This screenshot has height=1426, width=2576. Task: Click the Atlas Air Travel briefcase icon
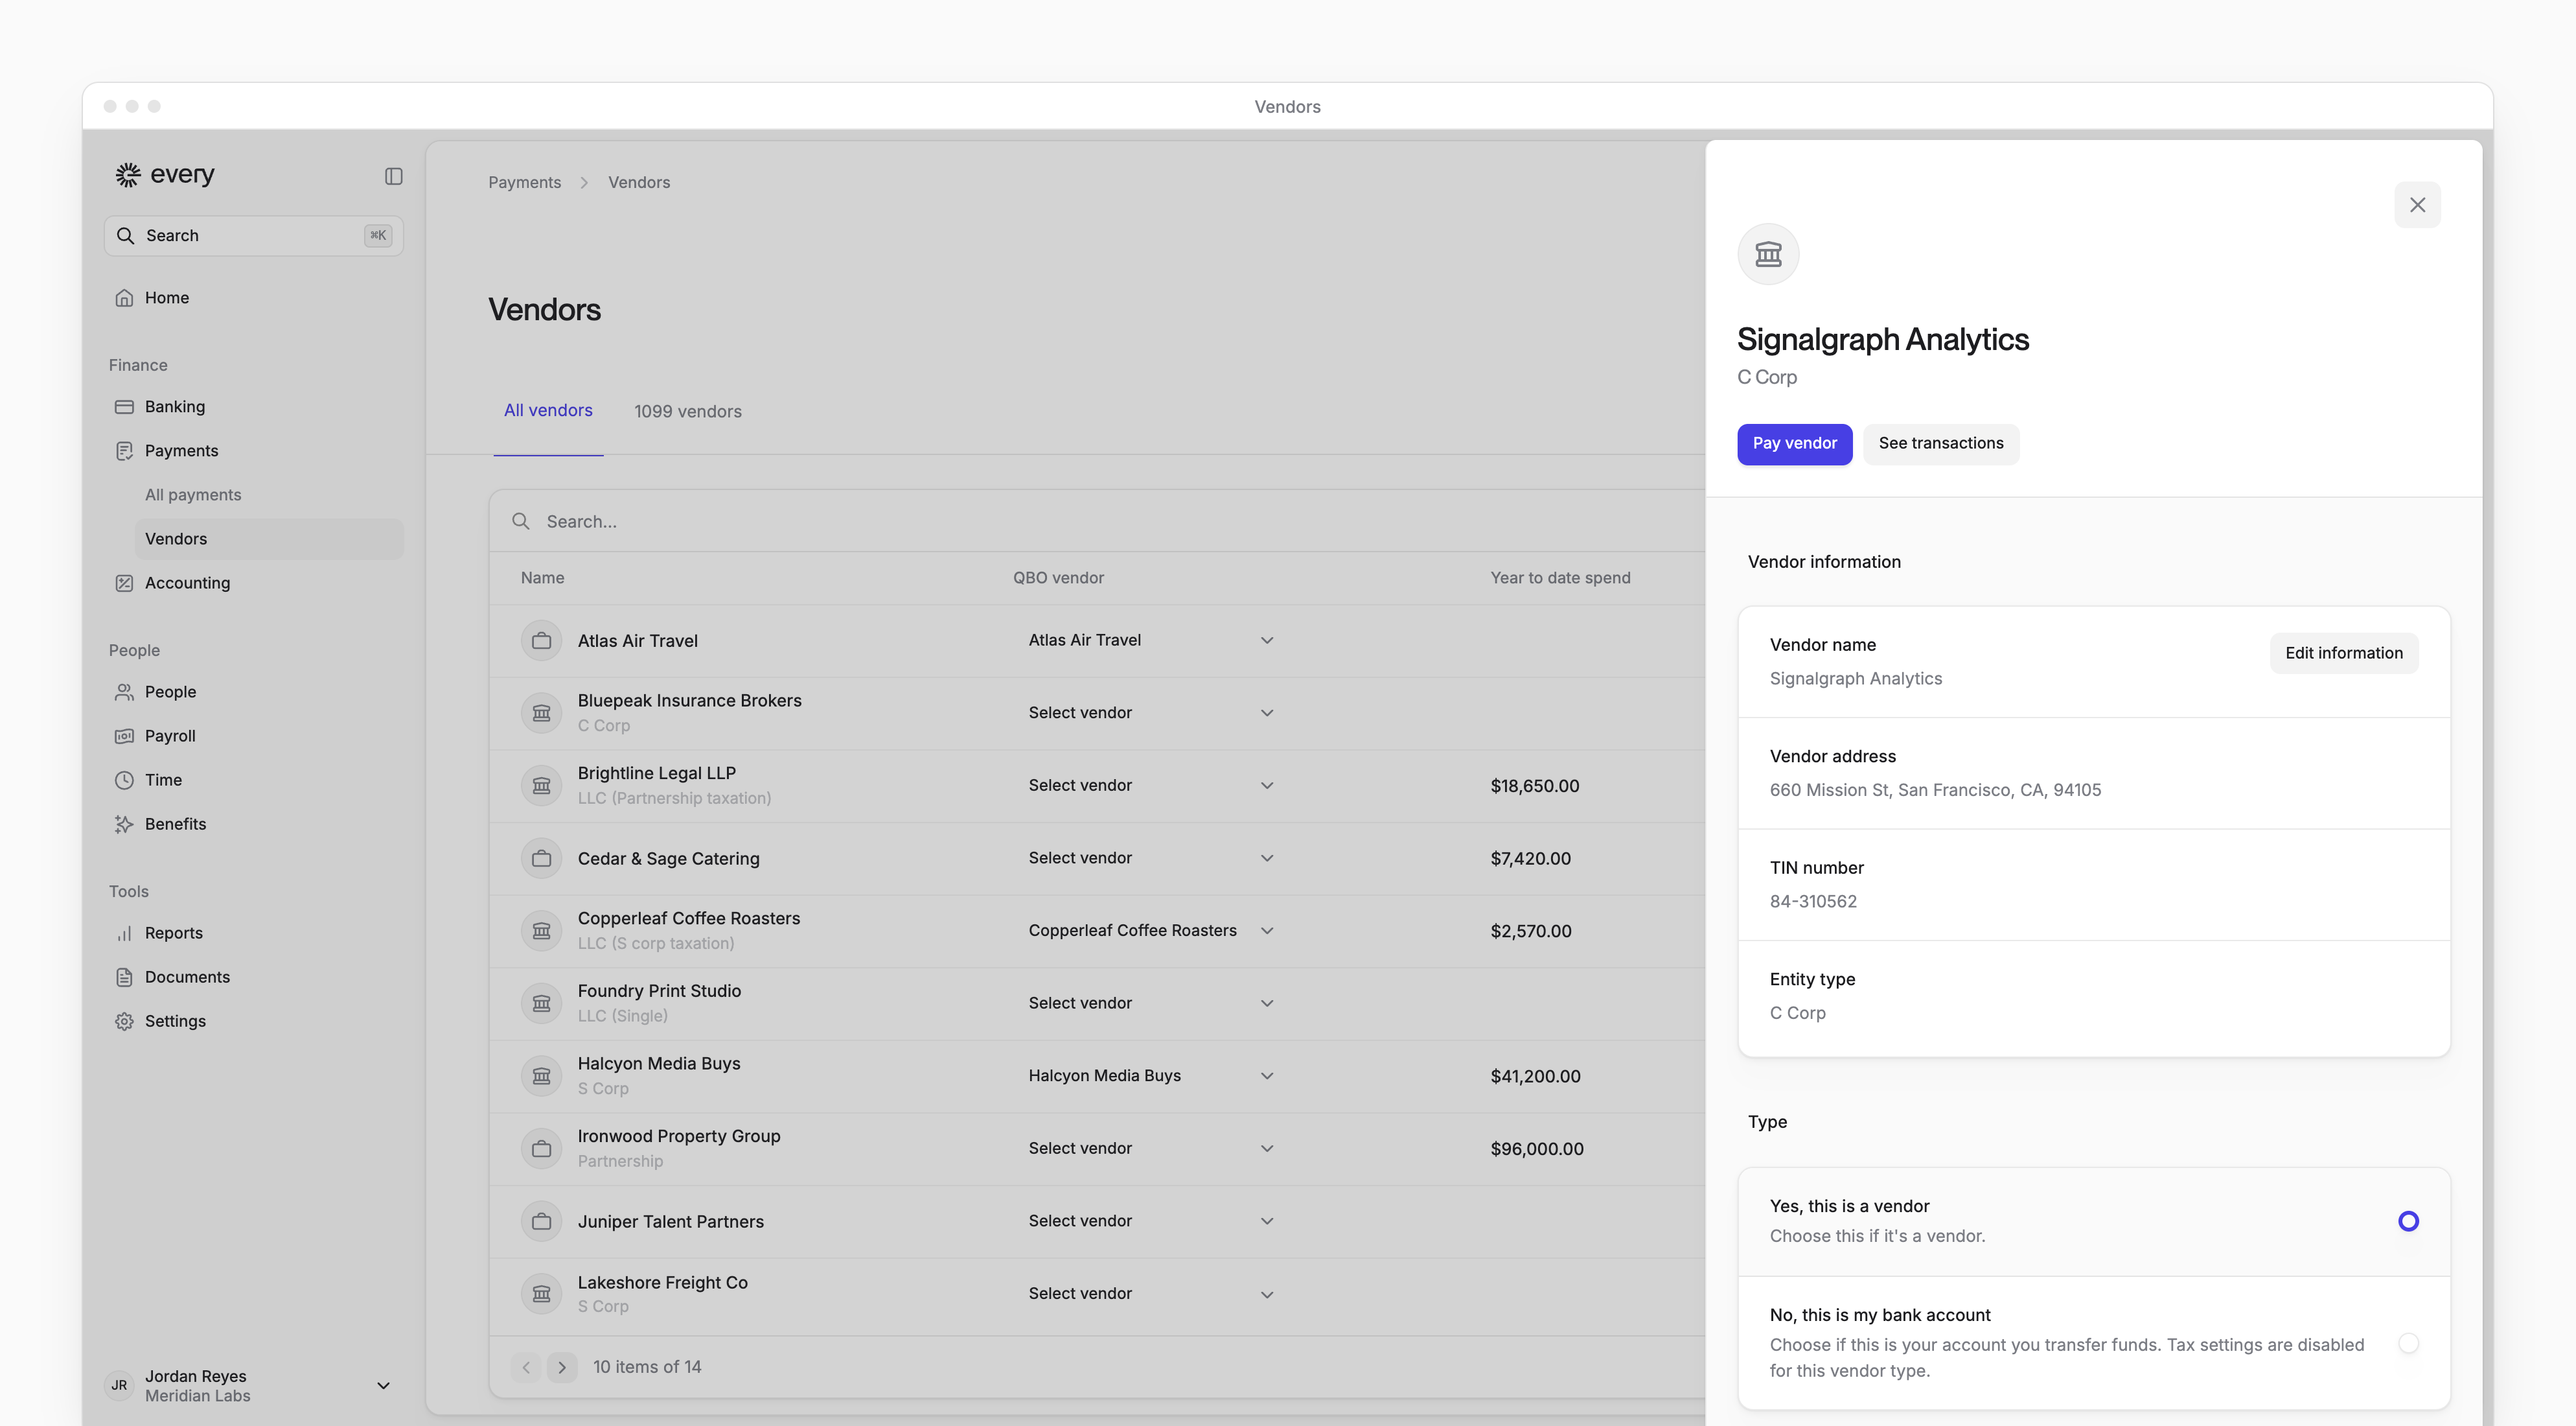541,640
